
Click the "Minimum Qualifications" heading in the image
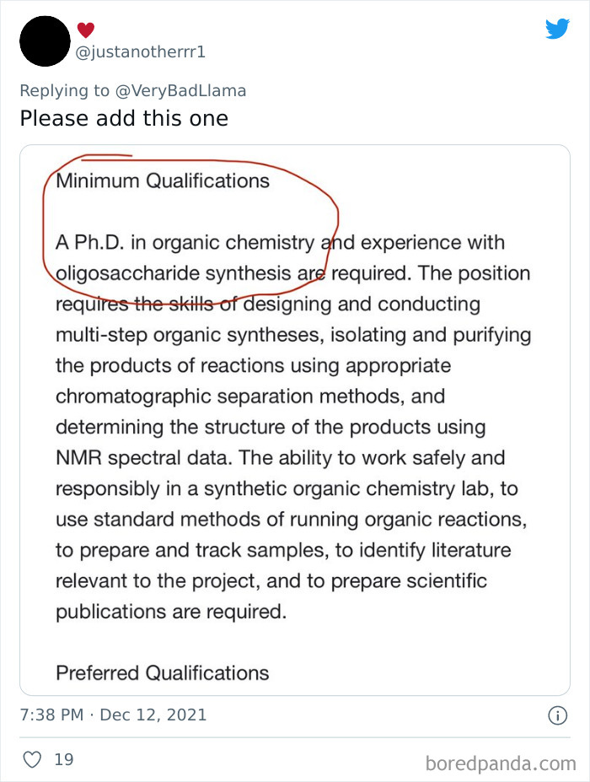(163, 181)
